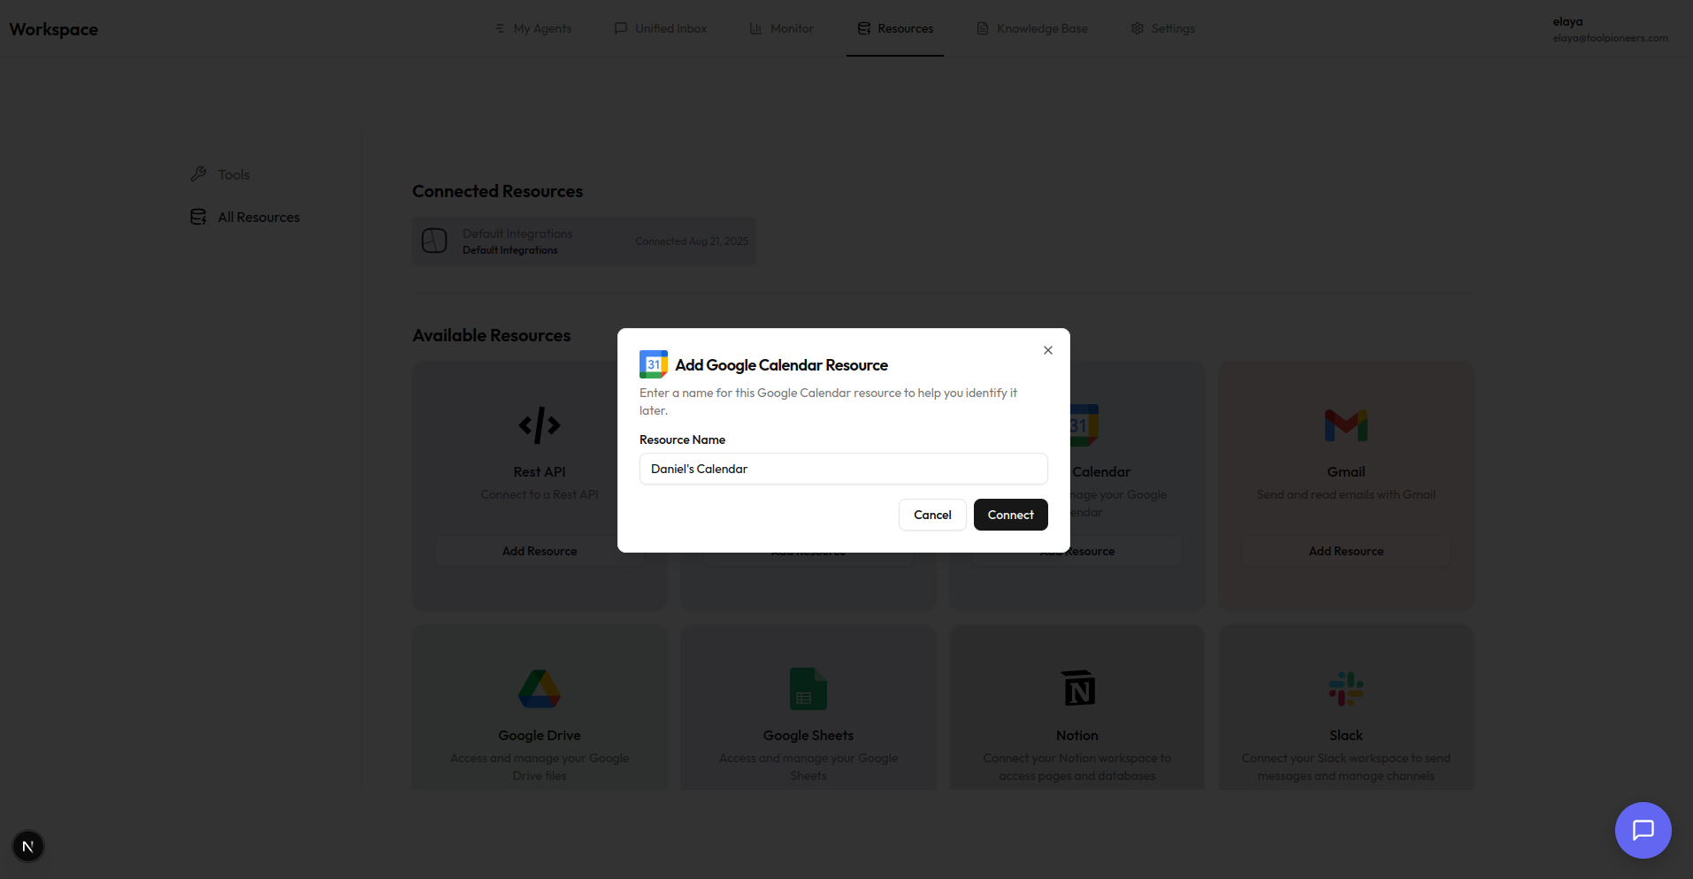Click the Tools wrench icon in sidebar
This screenshot has width=1693, height=879.
pos(199,173)
